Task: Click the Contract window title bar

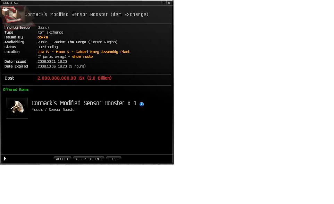Action: (81, 3)
